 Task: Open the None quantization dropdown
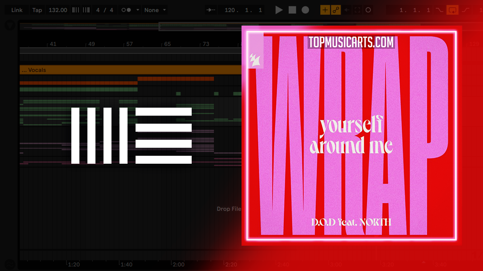155,10
